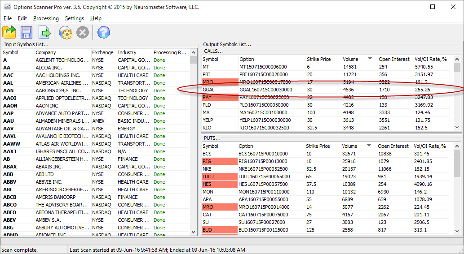This screenshot has height=254, width=464.
Task: Click the gray stop cancel icon
Action: 83,32
